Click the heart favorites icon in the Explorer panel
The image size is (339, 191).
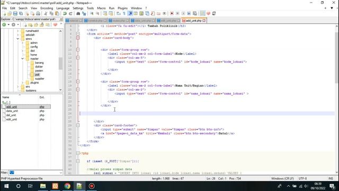pyautogui.click(x=55, y=25)
